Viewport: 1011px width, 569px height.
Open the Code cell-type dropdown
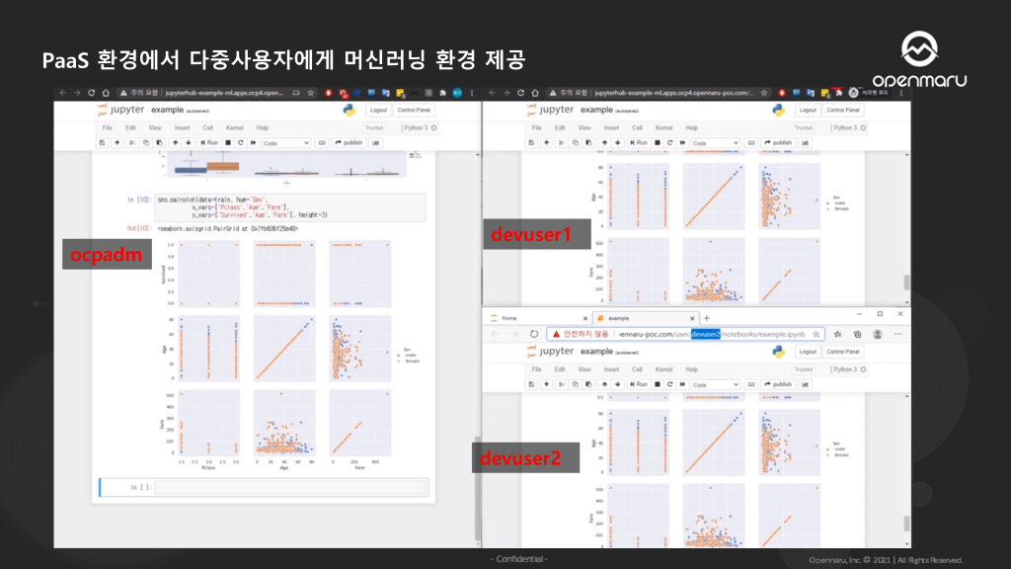(286, 141)
